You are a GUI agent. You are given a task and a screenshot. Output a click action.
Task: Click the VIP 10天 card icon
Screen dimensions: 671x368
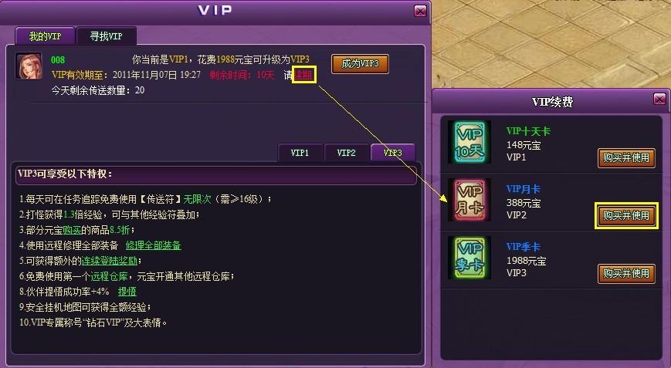[x=469, y=142]
